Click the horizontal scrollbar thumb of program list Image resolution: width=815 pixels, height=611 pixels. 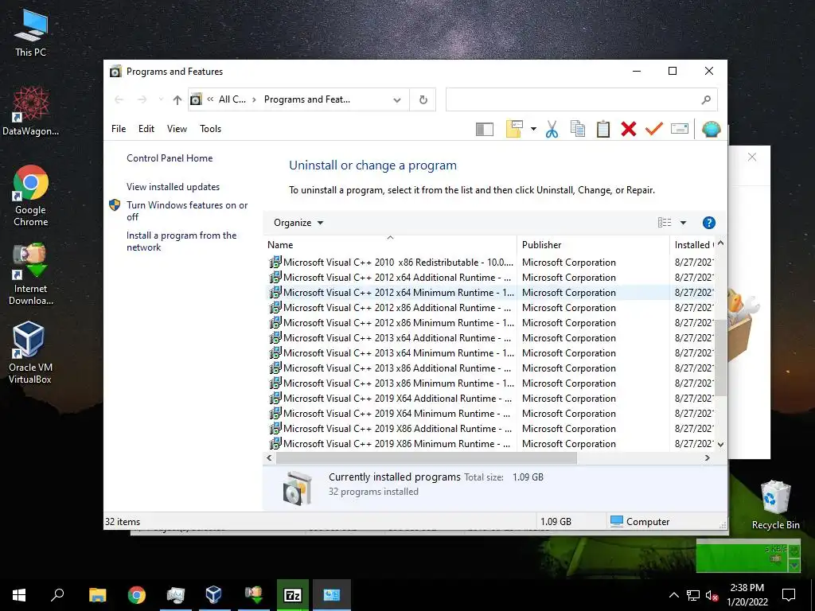[427, 458]
